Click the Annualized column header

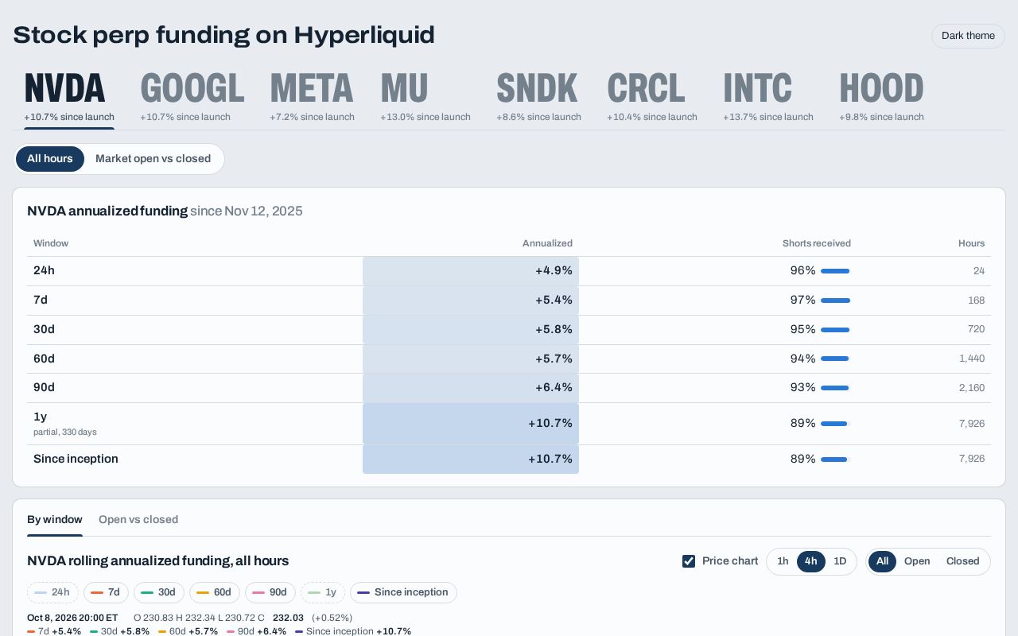pyautogui.click(x=547, y=243)
